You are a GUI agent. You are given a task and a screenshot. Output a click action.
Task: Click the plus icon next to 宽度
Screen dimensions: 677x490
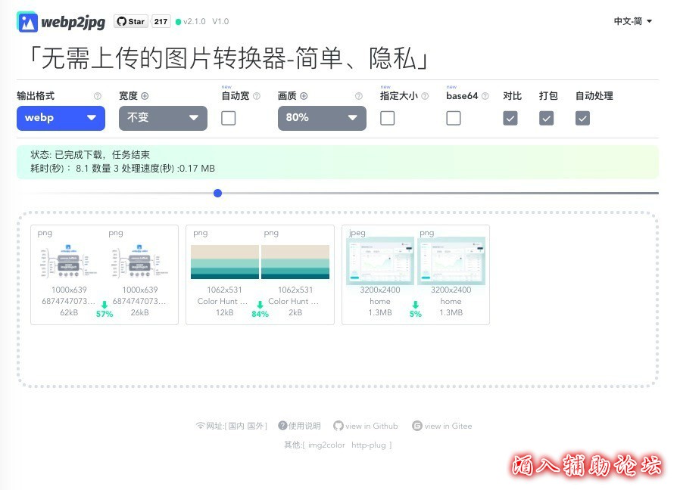click(145, 96)
